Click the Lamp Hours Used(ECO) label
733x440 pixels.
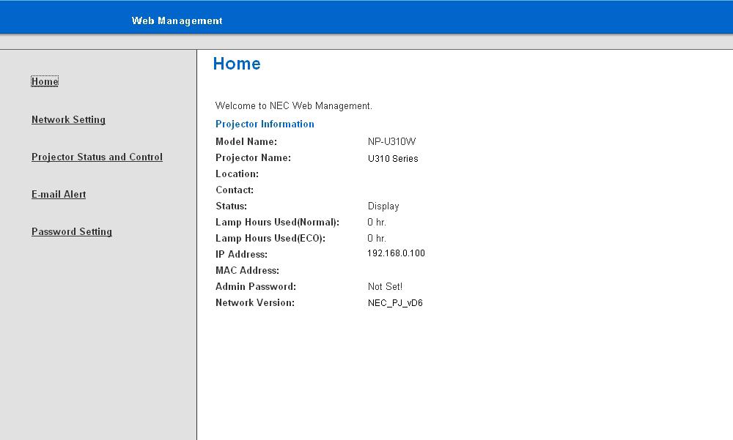pyautogui.click(x=270, y=238)
